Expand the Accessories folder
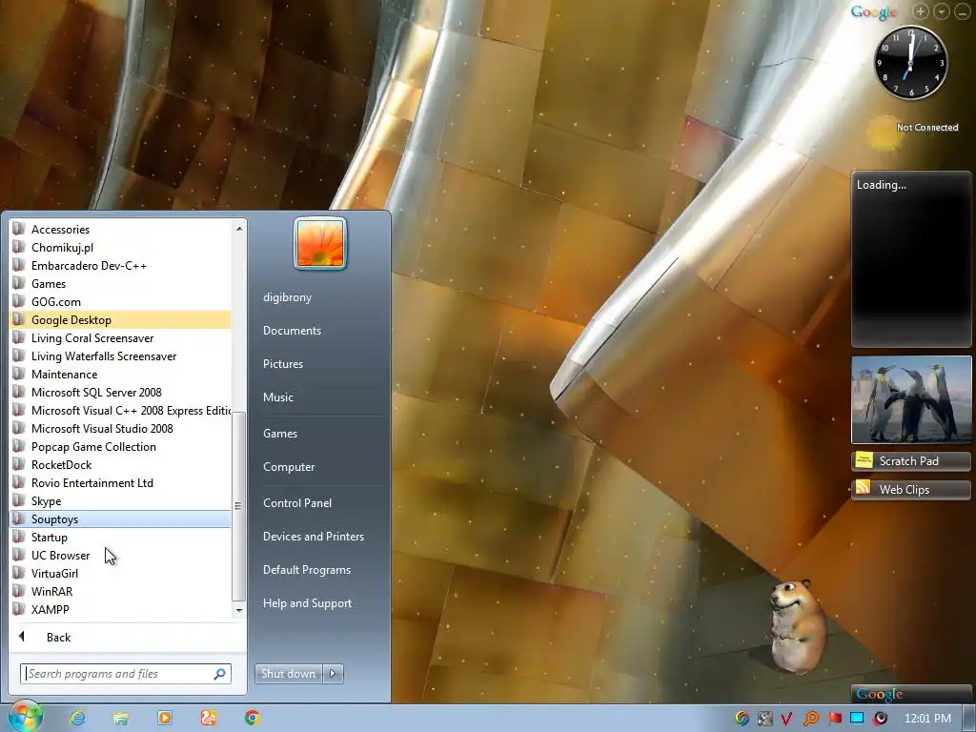The image size is (976, 732). coord(120,229)
